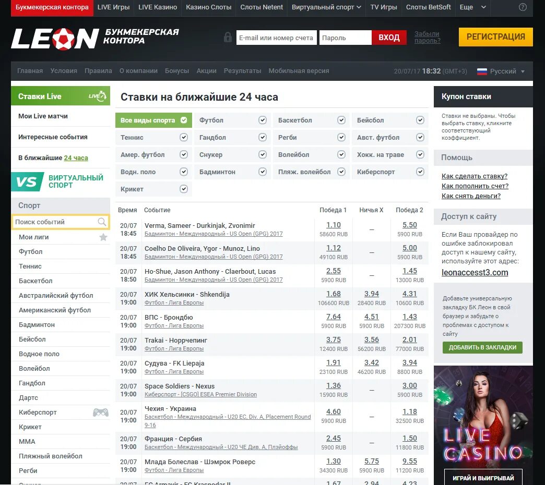Viewport: 545px width, 485px height.
Task: Open Как снять деньги? help link
Action: click(471, 196)
